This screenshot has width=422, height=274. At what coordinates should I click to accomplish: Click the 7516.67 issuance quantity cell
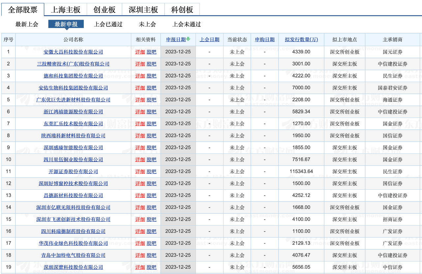[301, 160]
